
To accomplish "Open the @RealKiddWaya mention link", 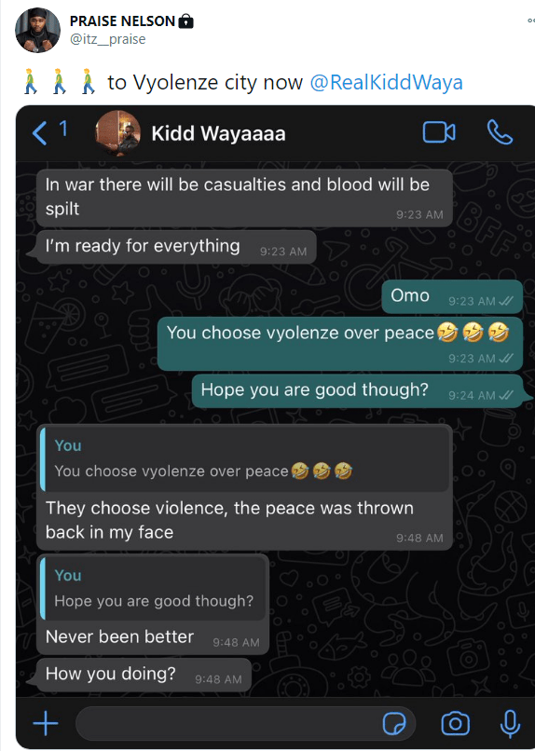I will [x=386, y=82].
